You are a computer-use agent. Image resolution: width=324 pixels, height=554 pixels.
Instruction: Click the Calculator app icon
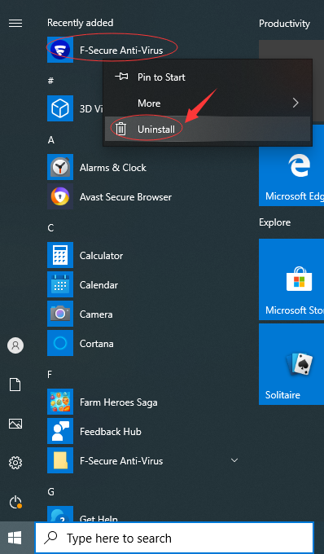pos(60,255)
